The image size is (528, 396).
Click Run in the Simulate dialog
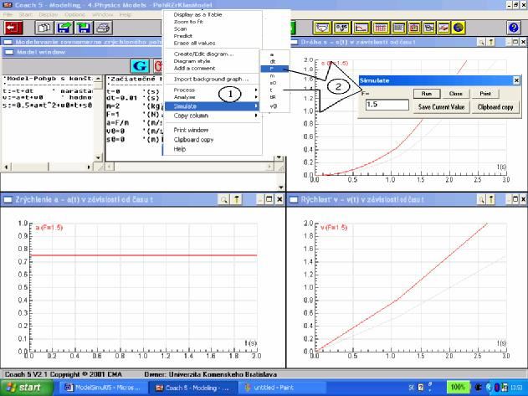[x=427, y=94]
